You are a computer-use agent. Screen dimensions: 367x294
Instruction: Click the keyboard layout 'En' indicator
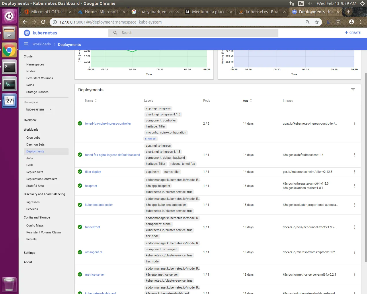pyautogui.click(x=301, y=3)
